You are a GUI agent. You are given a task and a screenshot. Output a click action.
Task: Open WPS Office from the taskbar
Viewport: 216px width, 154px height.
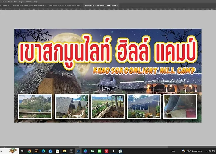(106, 151)
